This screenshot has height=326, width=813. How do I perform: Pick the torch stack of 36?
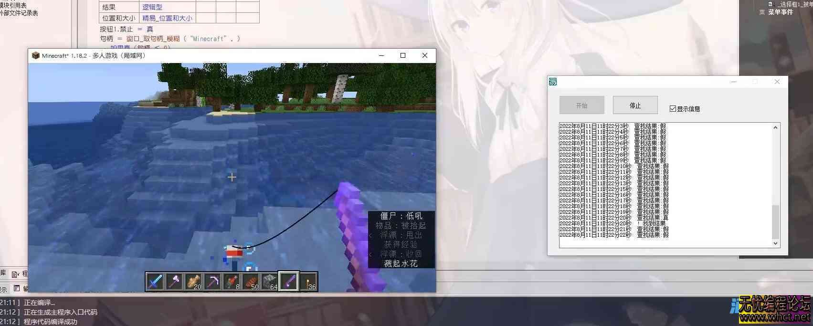tap(308, 282)
